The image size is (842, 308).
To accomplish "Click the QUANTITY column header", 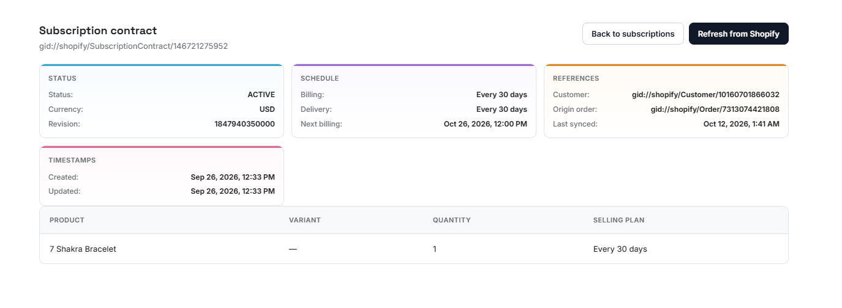I will [x=452, y=220].
